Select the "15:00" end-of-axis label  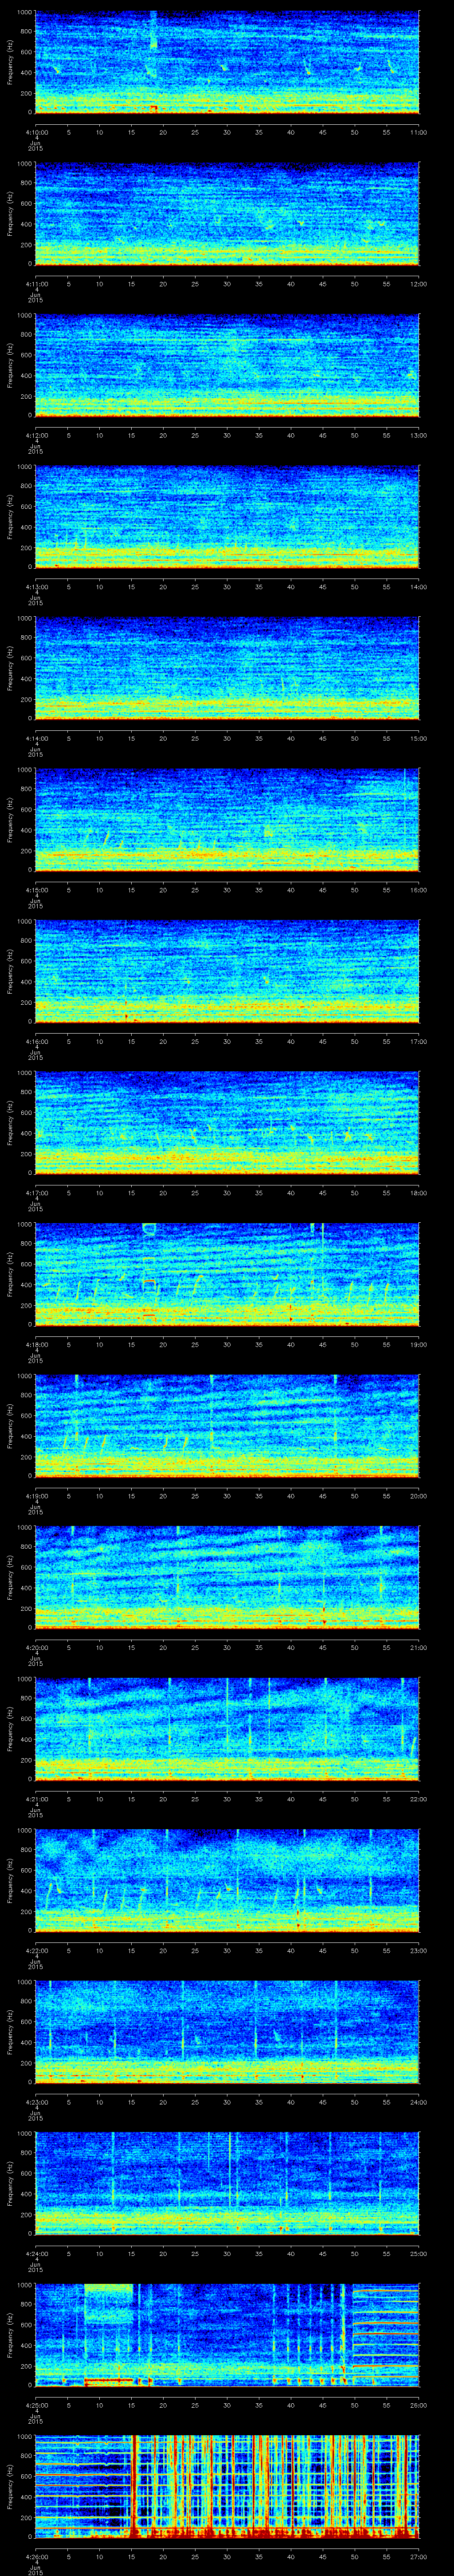pyautogui.click(x=419, y=738)
